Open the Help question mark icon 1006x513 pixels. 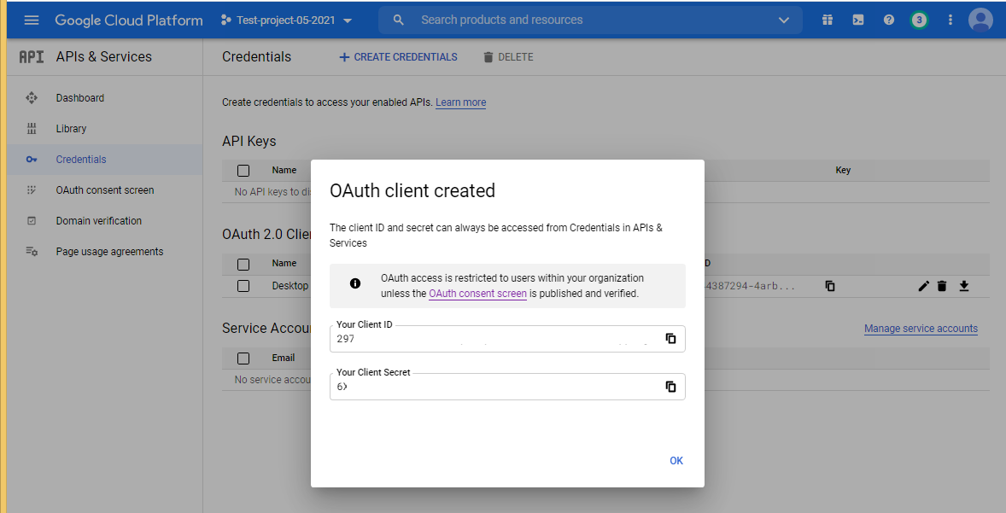pos(888,20)
